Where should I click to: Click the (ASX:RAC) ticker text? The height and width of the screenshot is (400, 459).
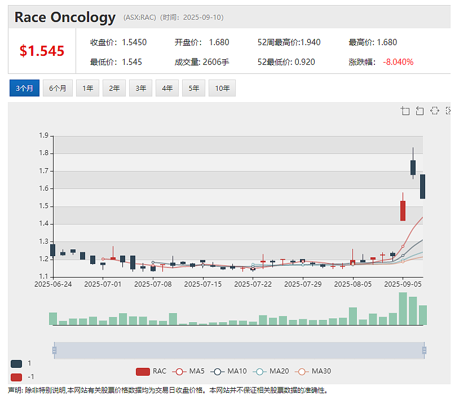pyautogui.click(x=140, y=17)
